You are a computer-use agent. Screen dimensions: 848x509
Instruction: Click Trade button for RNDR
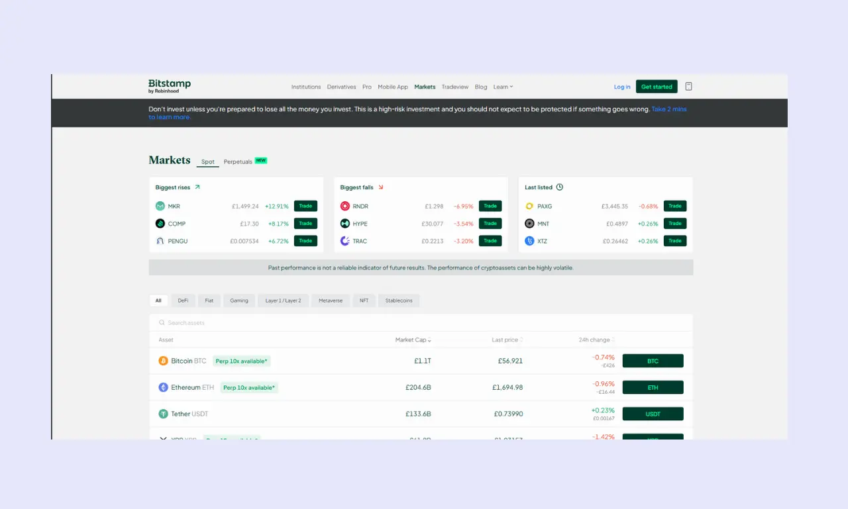(x=490, y=206)
